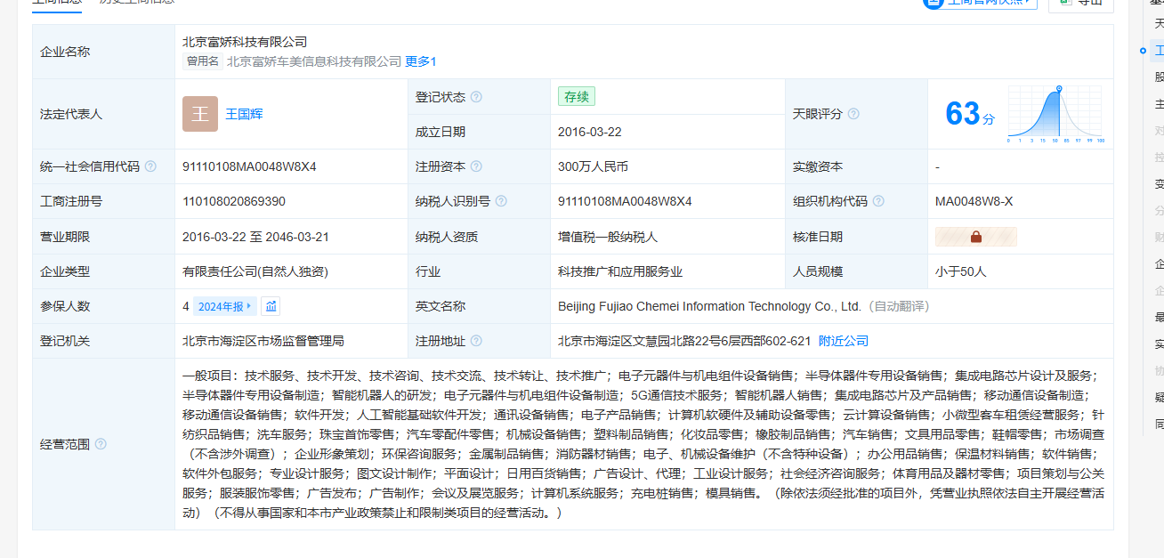Select the highlighted item in right sidebar navigation
Image resolution: width=1164 pixels, height=558 pixels.
(x=1158, y=51)
